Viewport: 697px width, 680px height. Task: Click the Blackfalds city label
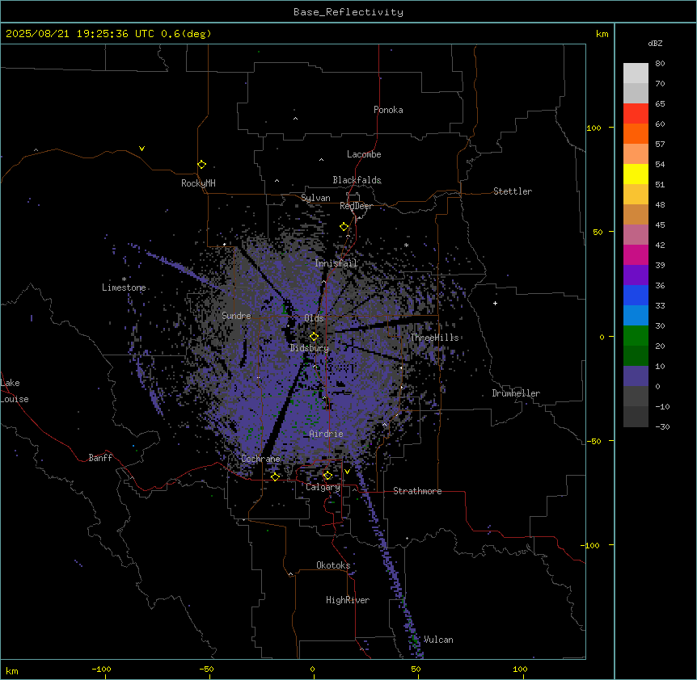click(x=357, y=180)
